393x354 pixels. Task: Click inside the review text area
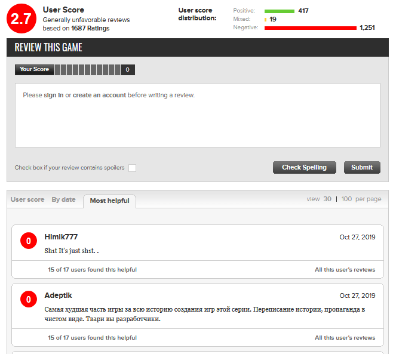(x=198, y=115)
